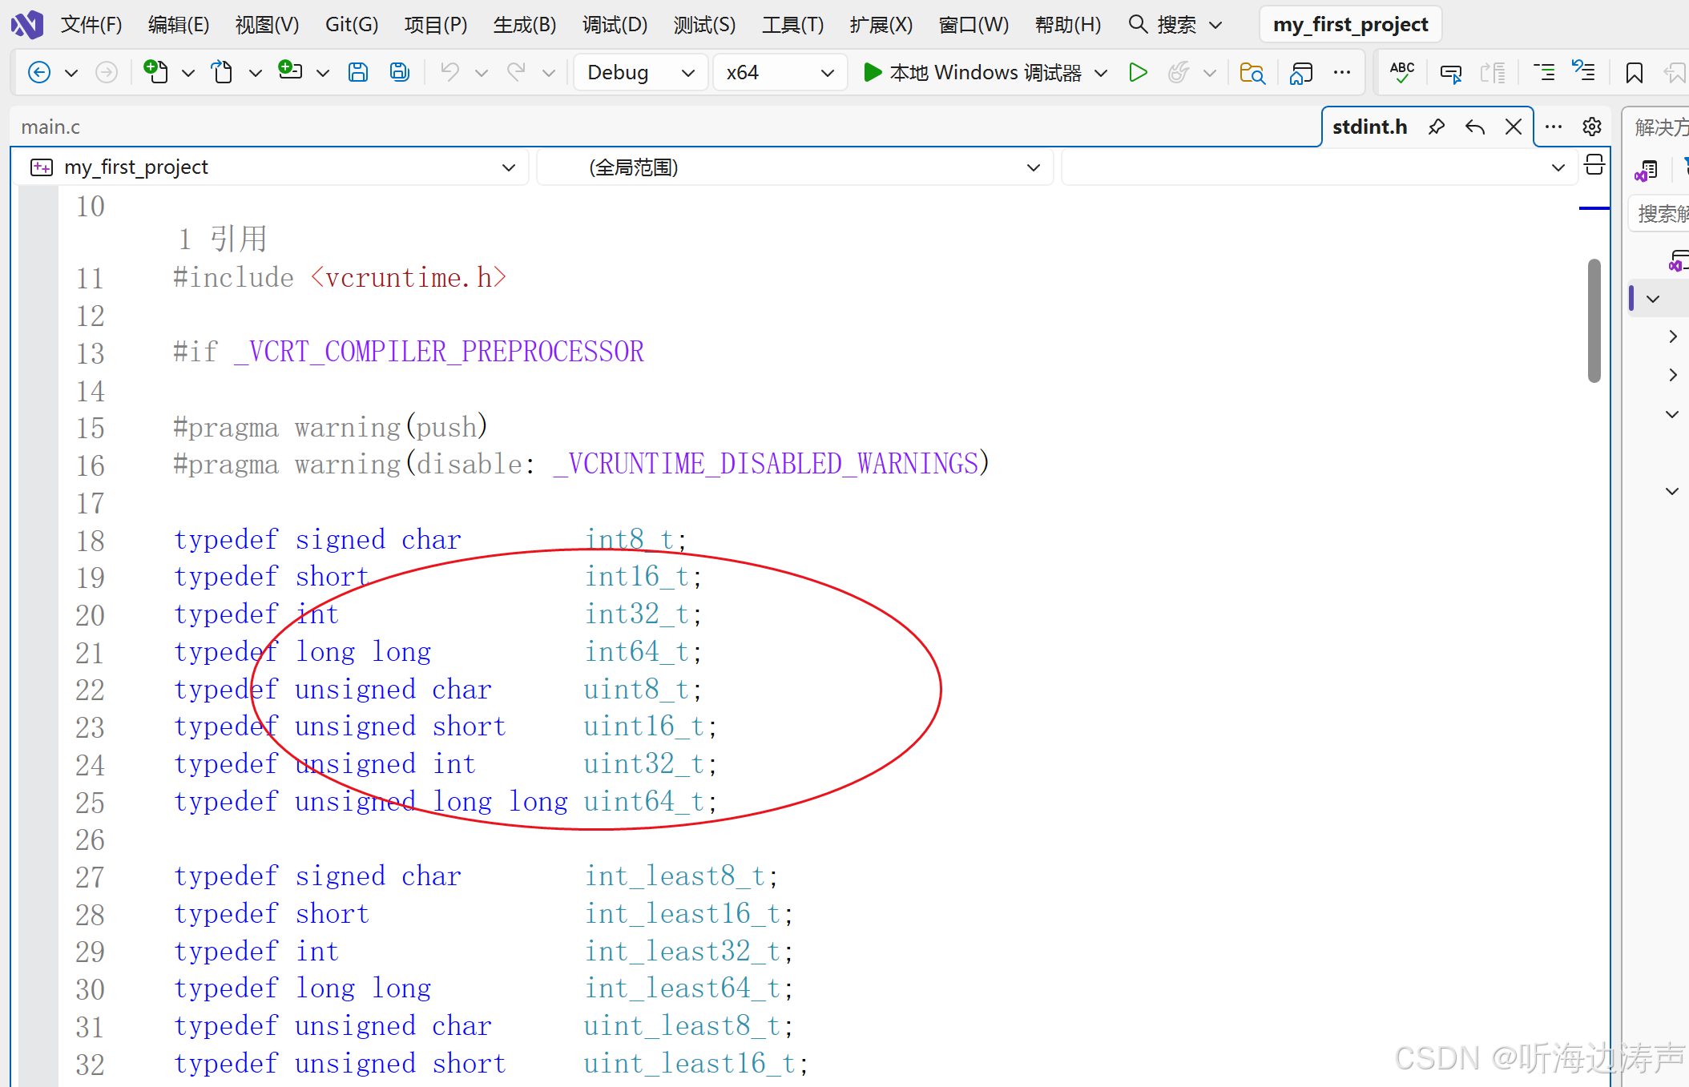Click _VCRT_COMPILER_PREPROCESSOR macro

pyautogui.click(x=439, y=352)
